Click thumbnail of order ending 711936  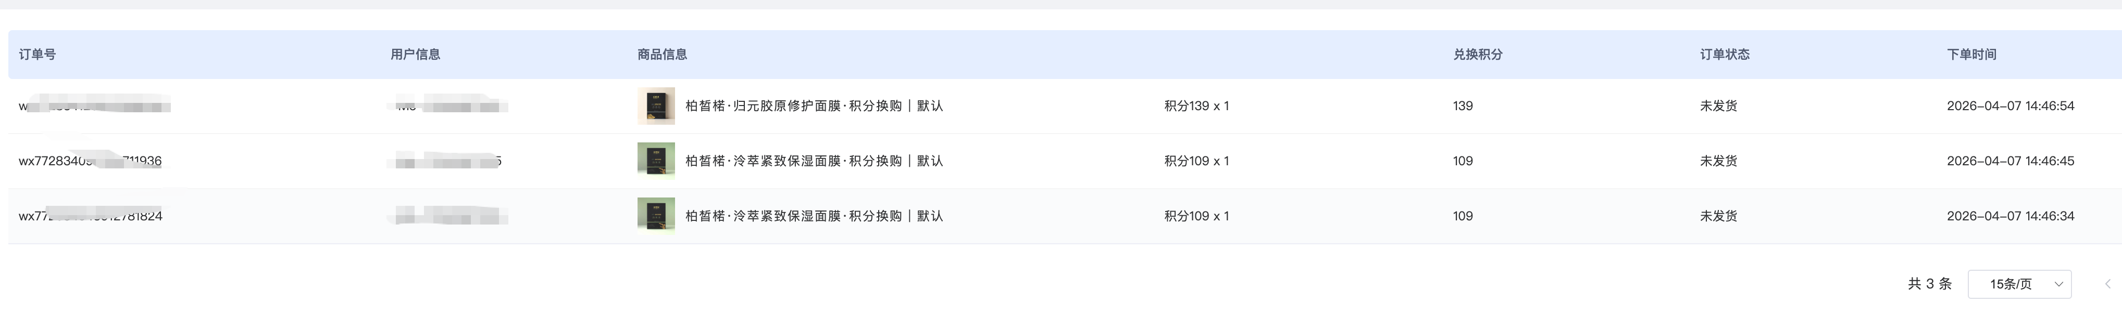coord(656,161)
